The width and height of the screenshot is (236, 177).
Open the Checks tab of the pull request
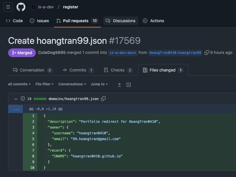coord(118,70)
